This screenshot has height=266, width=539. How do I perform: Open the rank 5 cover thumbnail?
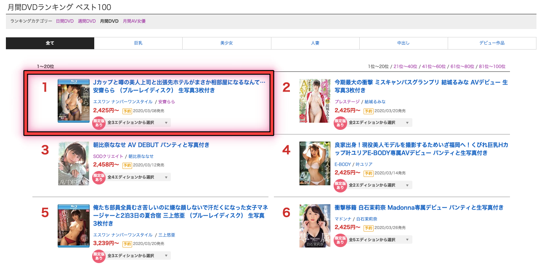point(74,226)
